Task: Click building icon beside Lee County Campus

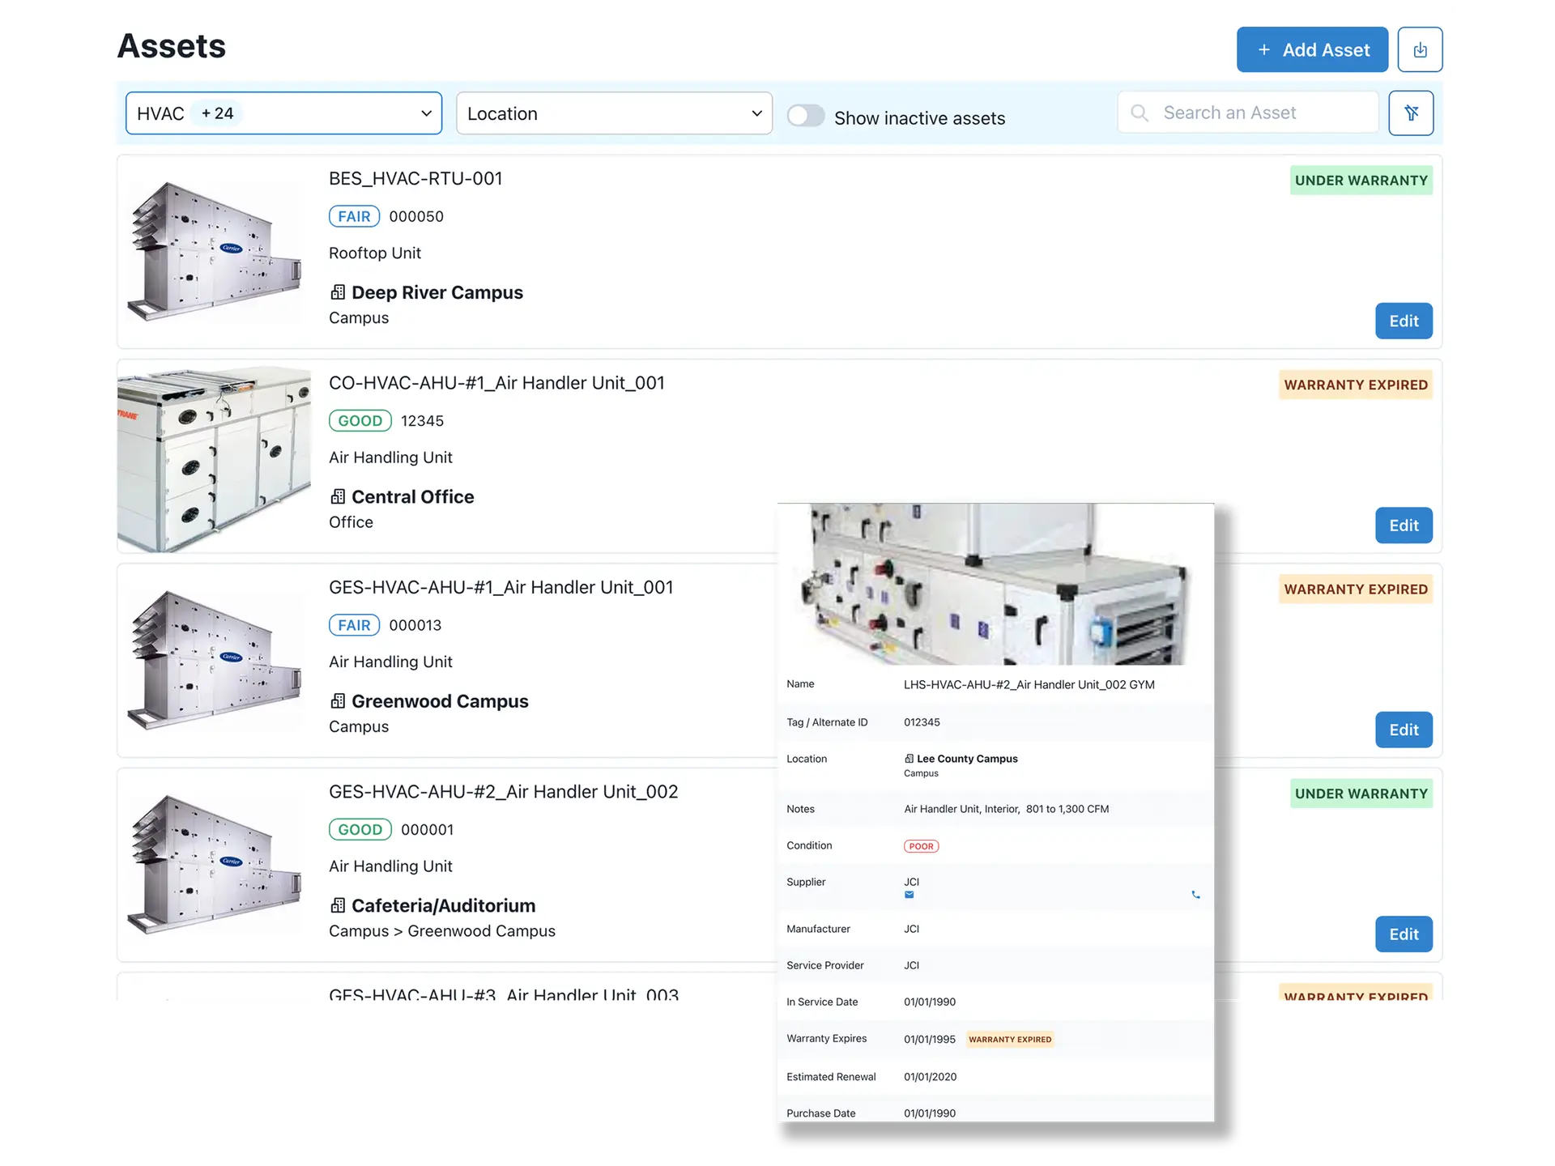Action: tap(909, 759)
